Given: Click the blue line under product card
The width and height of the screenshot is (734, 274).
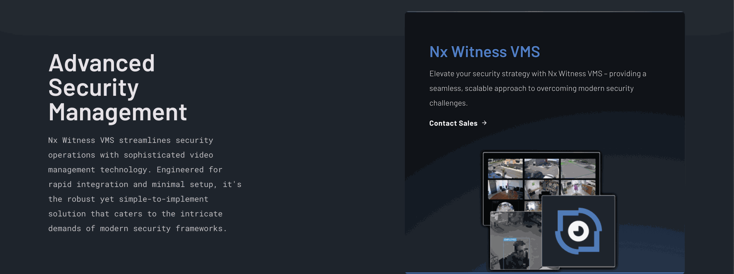Looking at the screenshot, I should tap(545, 273).
